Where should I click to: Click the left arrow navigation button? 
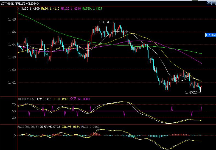209,3
